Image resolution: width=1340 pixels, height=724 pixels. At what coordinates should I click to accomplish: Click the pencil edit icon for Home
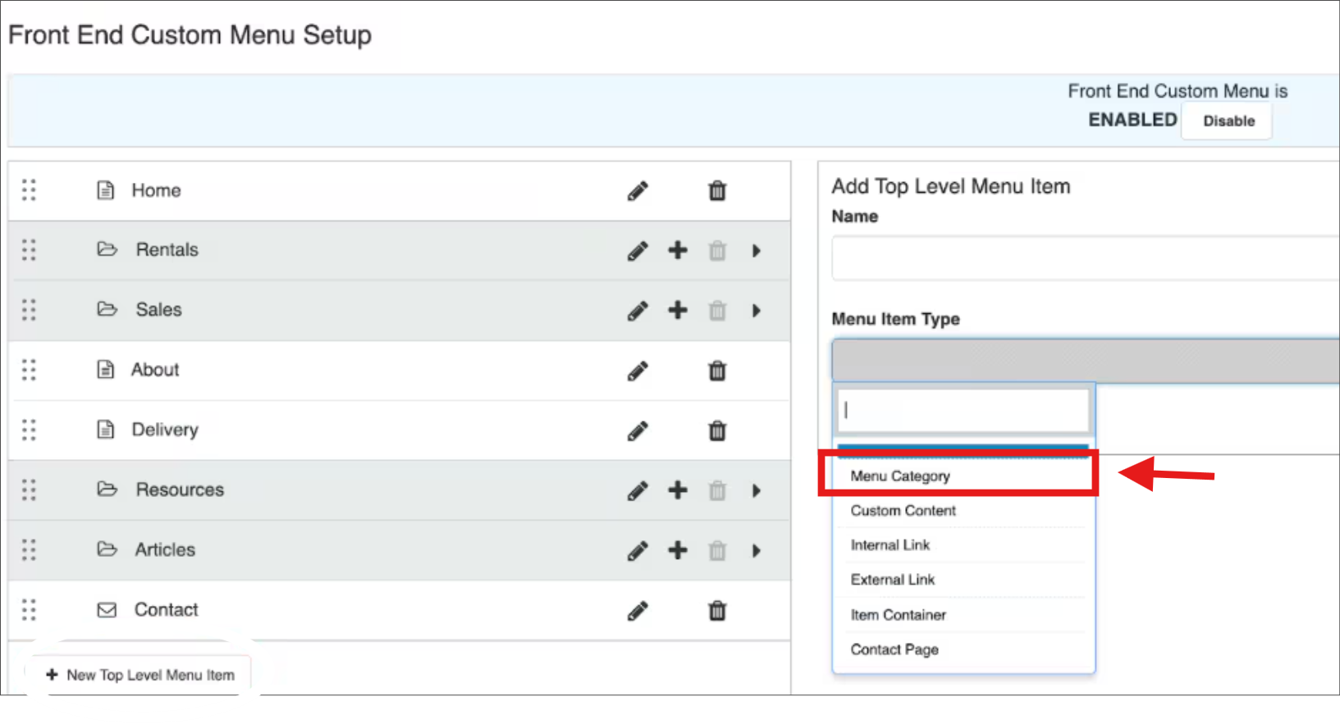(x=638, y=191)
